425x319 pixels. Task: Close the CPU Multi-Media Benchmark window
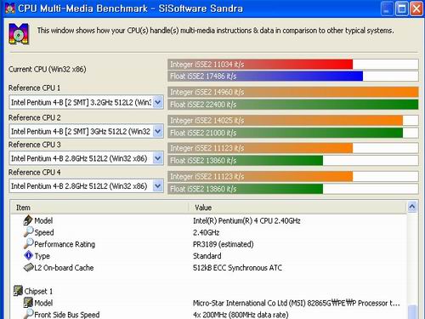tap(416, 9)
